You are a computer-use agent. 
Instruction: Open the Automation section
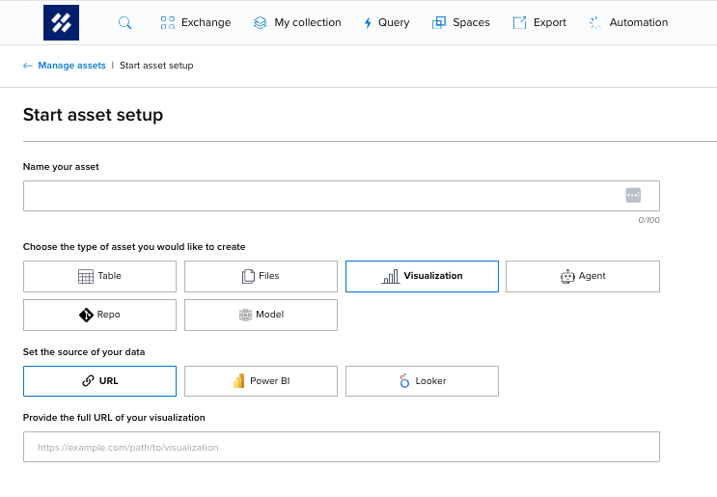pos(628,22)
